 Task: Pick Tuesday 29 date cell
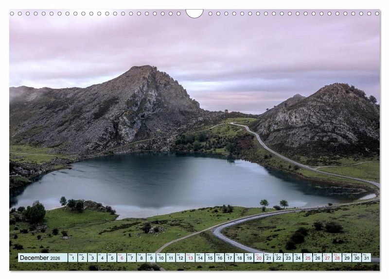(x=347, y=258)
